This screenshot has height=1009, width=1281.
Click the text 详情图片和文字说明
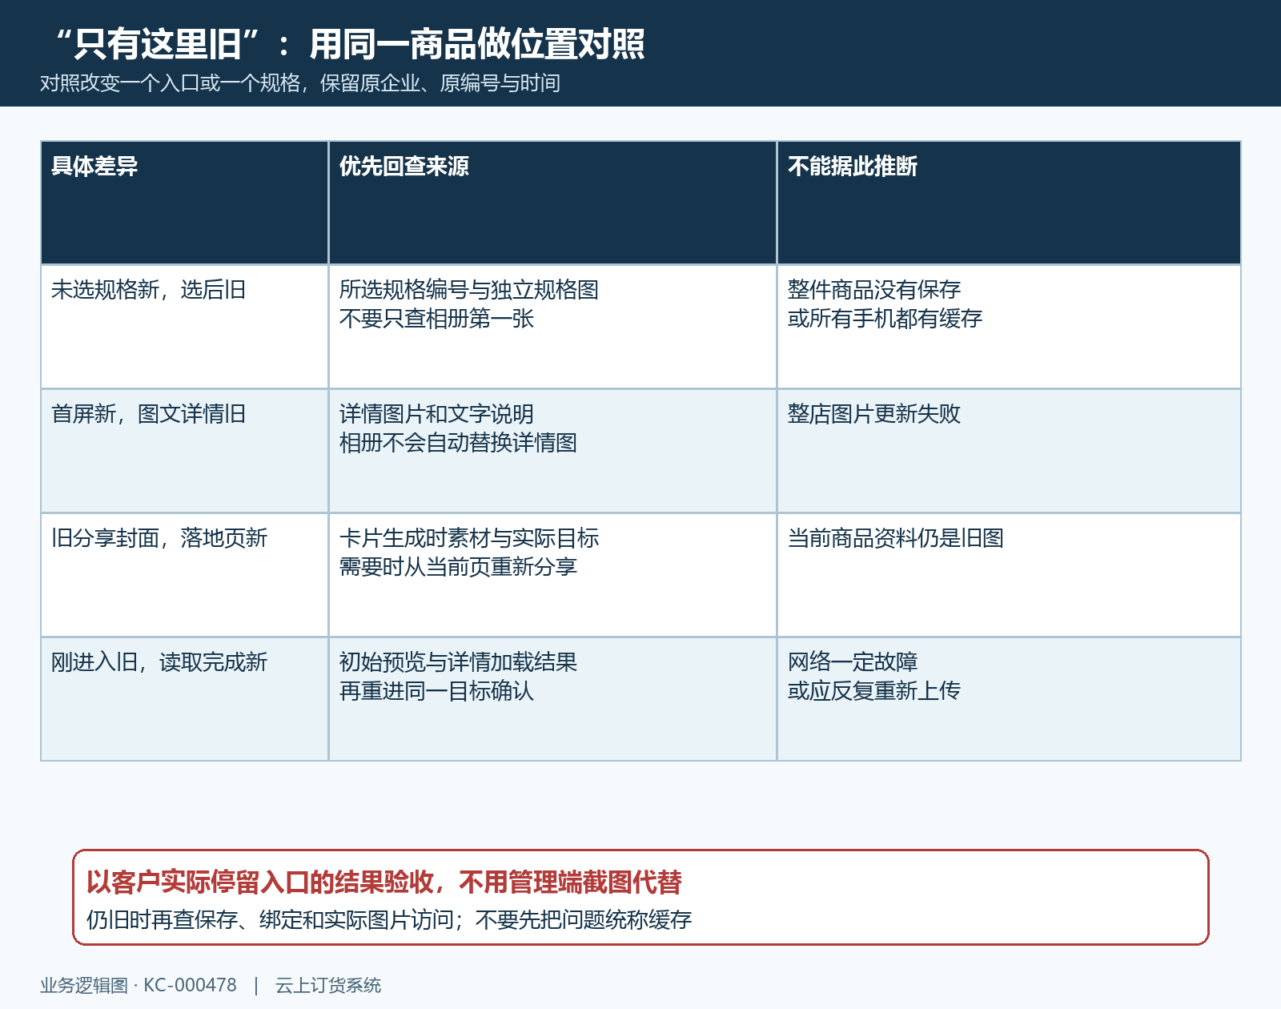(436, 414)
